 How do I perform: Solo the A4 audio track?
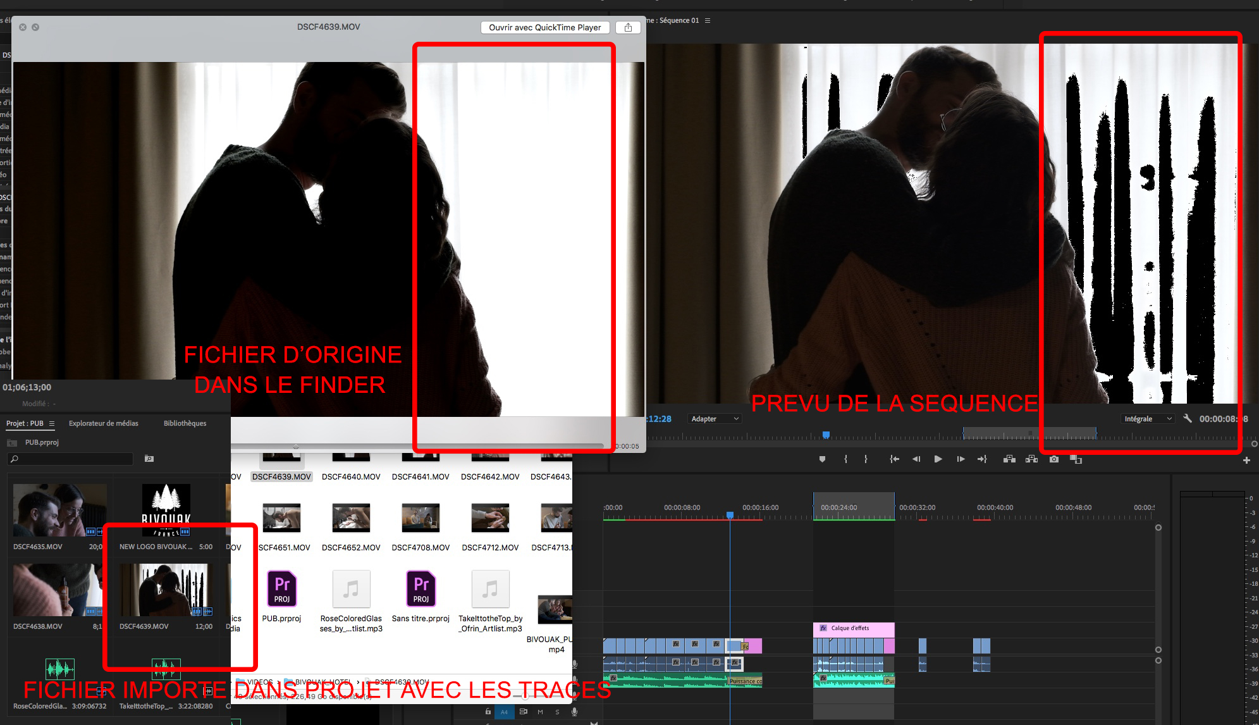coord(557,712)
